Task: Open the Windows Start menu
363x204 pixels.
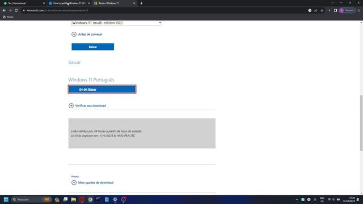Action: [x=6, y=199]
